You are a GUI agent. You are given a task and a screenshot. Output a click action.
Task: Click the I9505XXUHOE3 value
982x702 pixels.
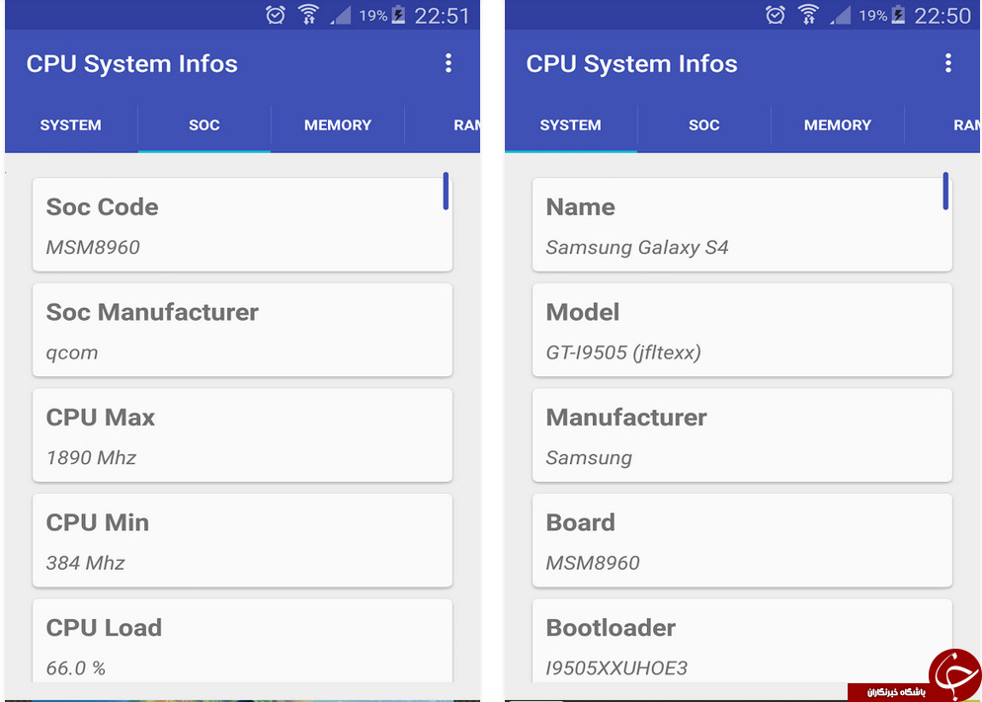[616, 668]
